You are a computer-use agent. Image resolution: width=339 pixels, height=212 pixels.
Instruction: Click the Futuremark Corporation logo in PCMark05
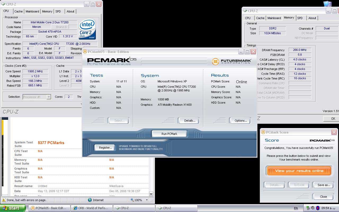(x=231, y=61)
